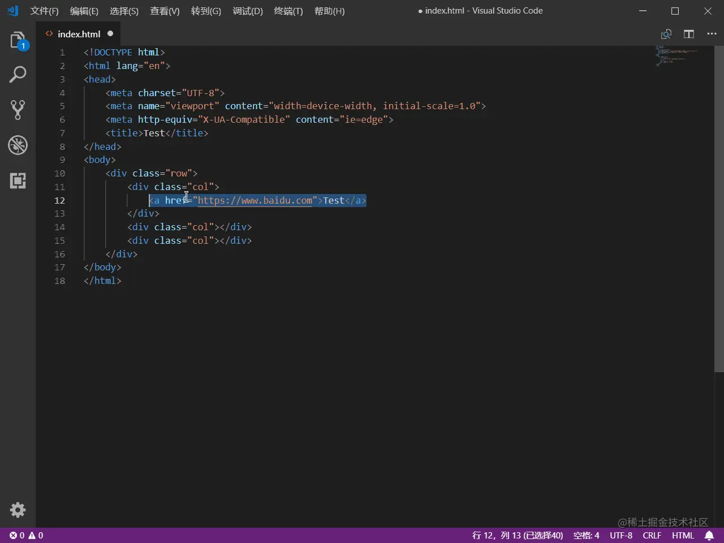The image size is (724, 543).
Task: Click line number 12 in gutter
Action: tap(59, 200)
